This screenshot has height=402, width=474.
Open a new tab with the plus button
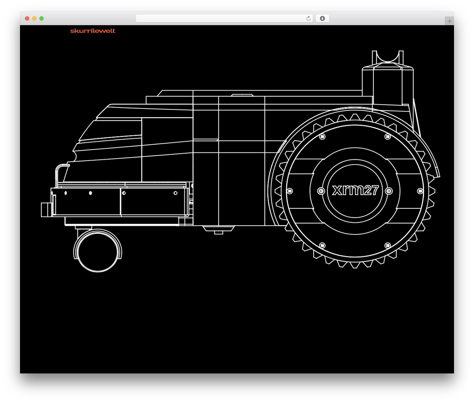click(x=449, y=21)
